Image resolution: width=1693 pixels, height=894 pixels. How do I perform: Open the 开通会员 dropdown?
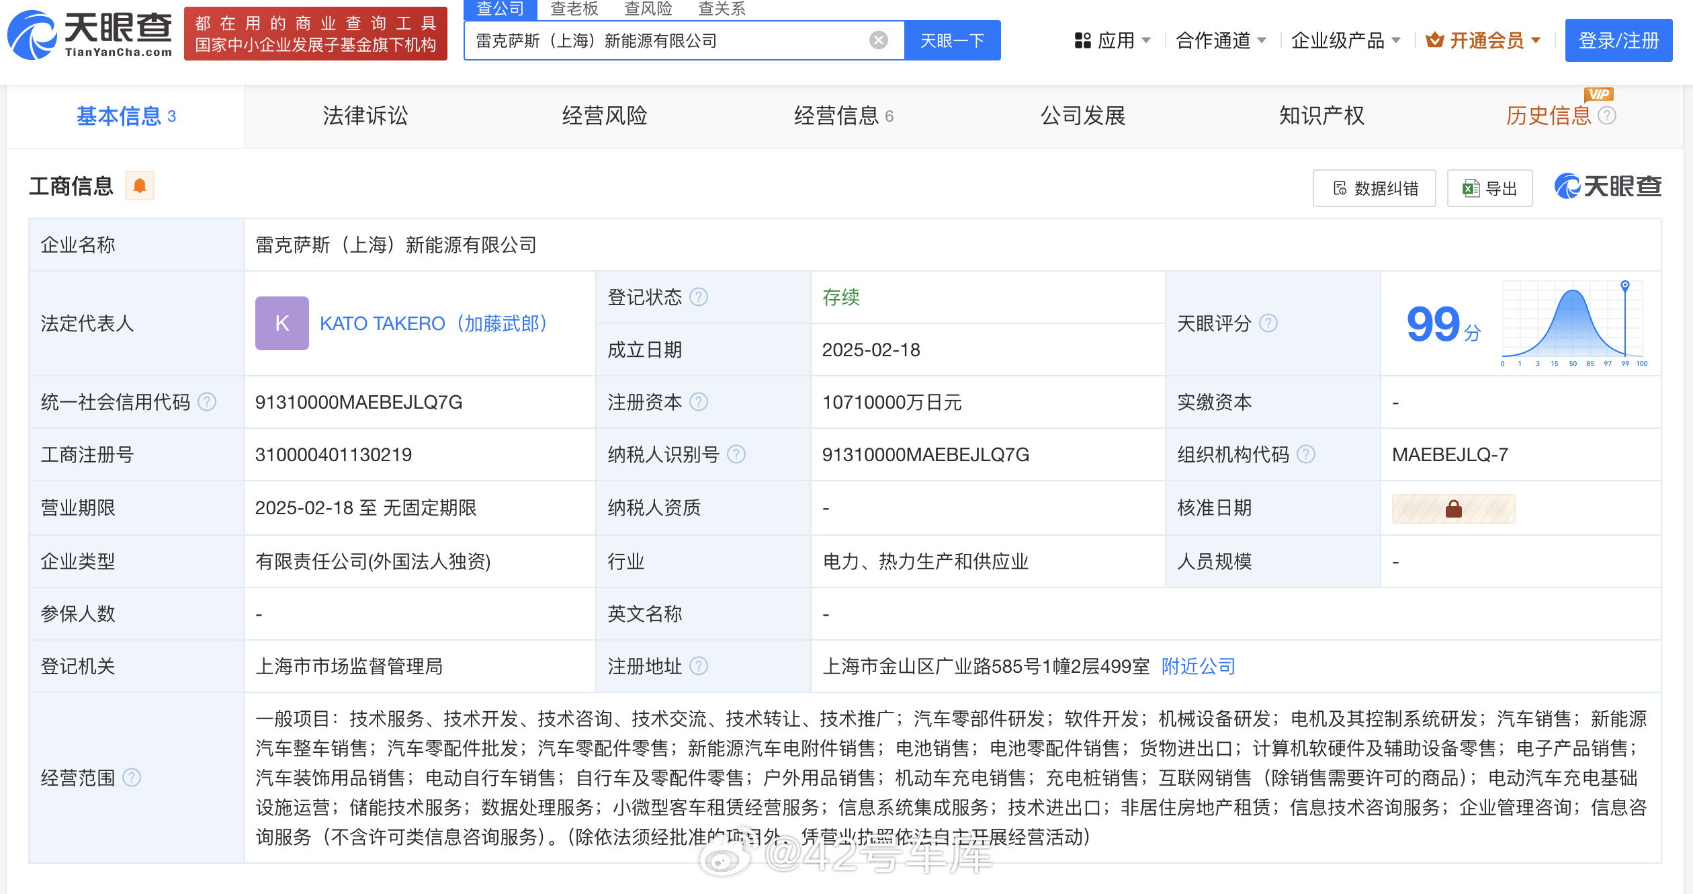(x=1483, y=40)
